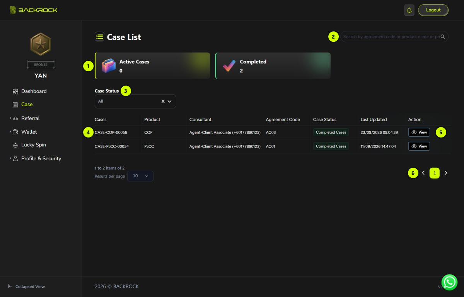
Task: Go to Lucky Spin
Action: coord(34,145)
